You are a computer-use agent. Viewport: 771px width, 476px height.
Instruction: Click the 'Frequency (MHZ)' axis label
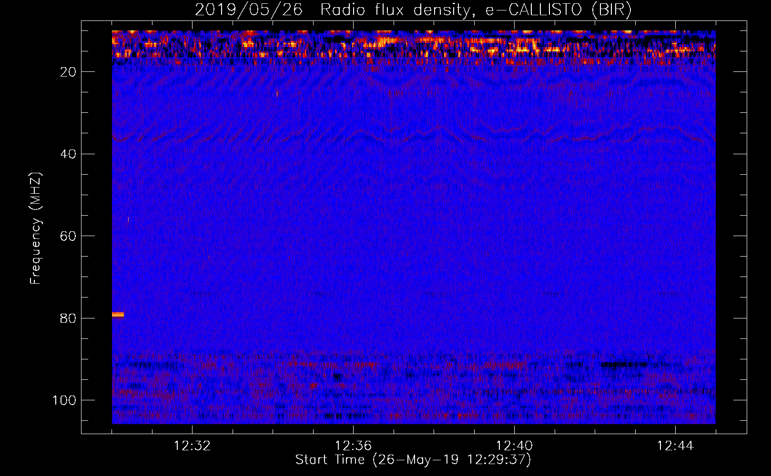[x=36, y=228]
